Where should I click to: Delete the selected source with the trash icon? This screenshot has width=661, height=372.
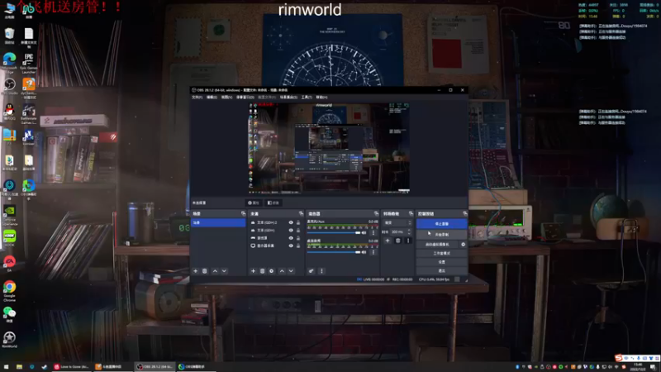click(x=262, y=271)
